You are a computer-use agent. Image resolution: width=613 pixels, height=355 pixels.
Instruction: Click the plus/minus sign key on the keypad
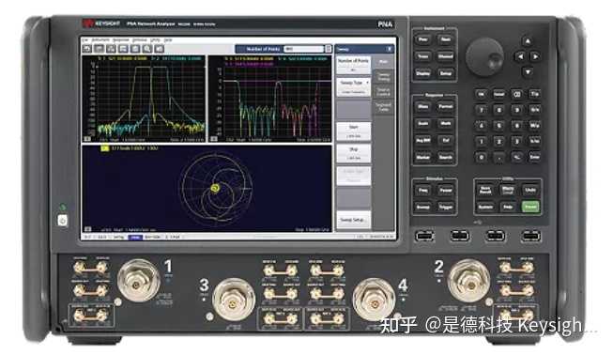tap(517, 157)
